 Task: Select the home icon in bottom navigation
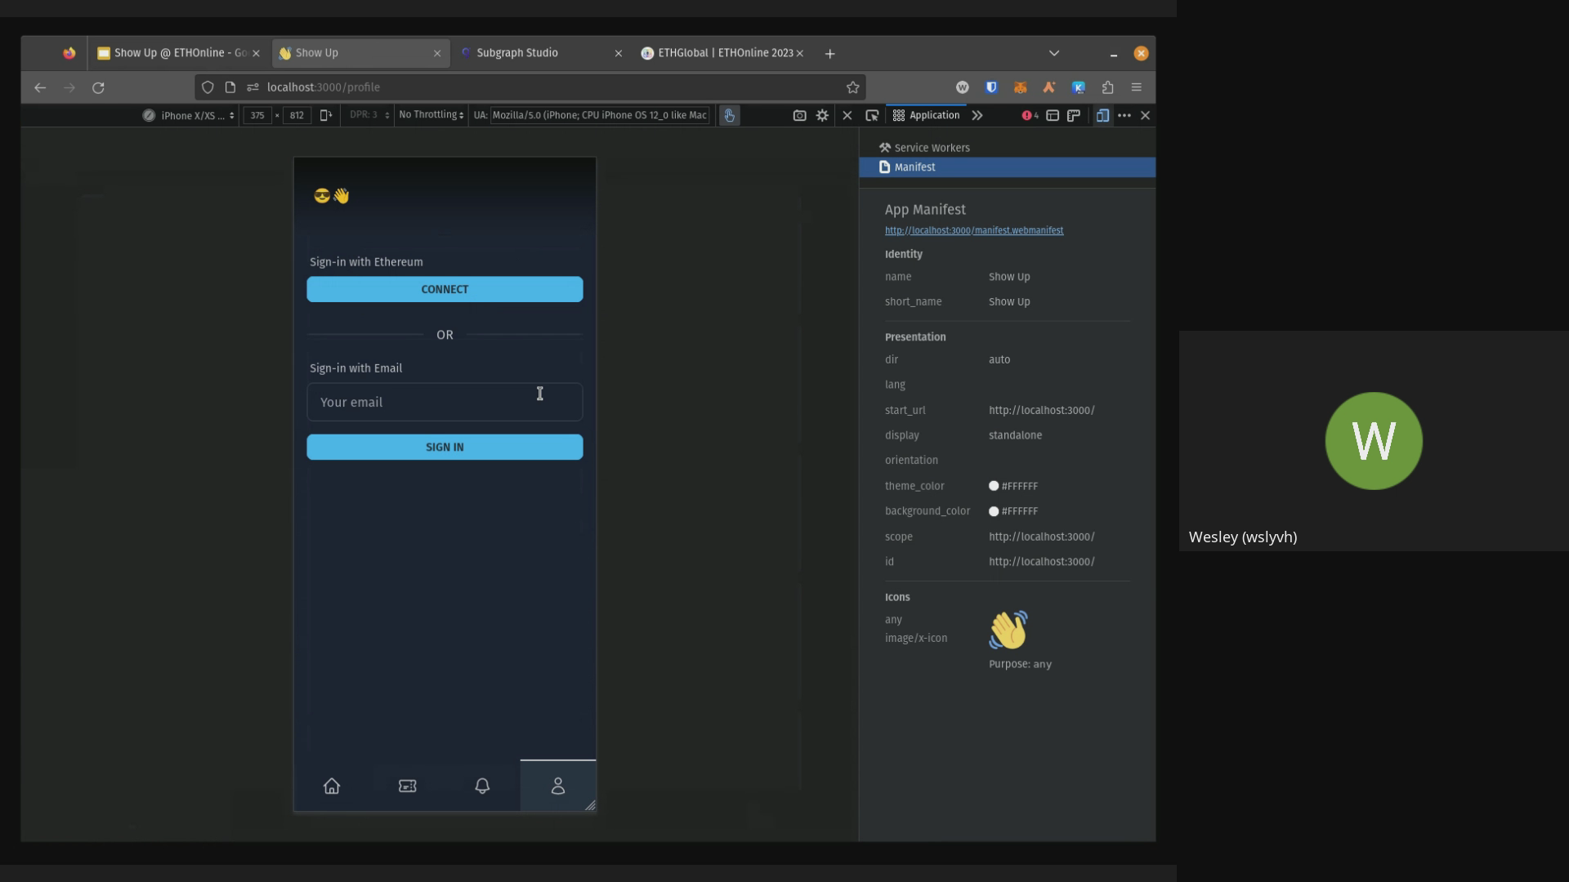[332, 786]
